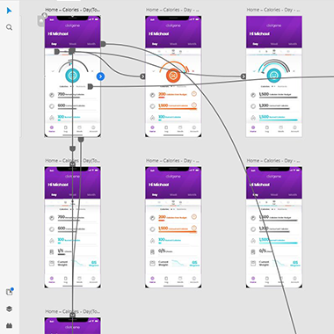Click the teal smiley in third artboard
Image resolution: width=334 pixels, height=334 pixels.
pyautogui.click(x=274, y=76)
